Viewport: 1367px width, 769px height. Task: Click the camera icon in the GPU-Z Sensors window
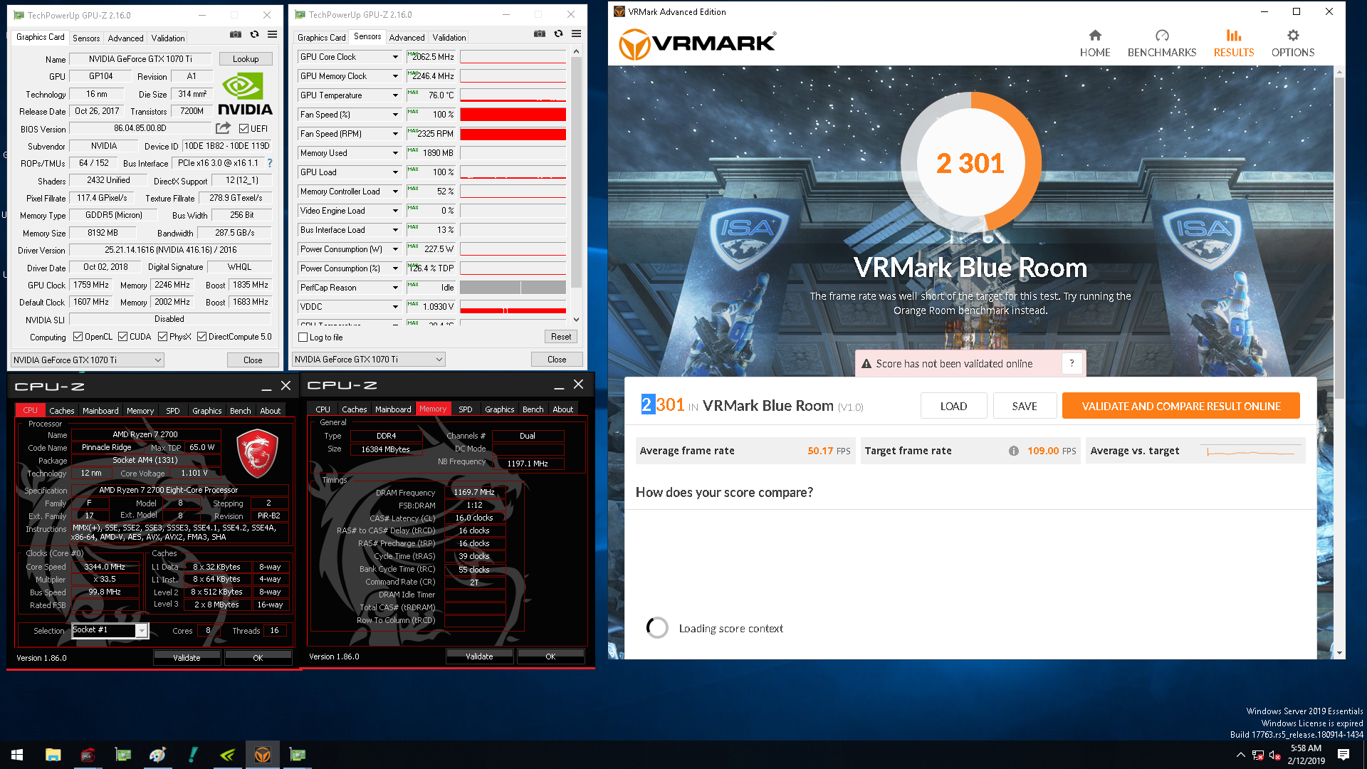540,33
